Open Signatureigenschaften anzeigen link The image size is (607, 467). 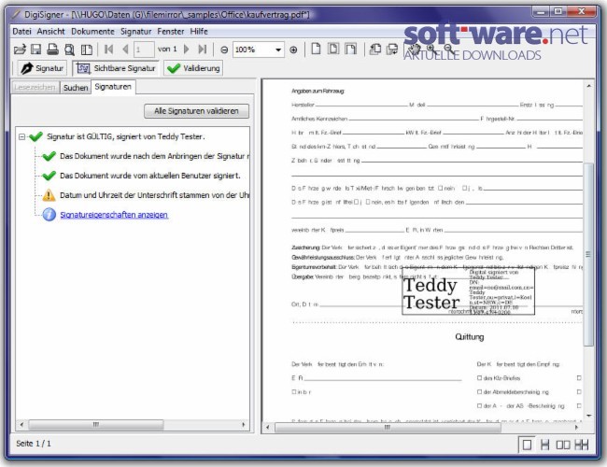click(x=114, y=215)
